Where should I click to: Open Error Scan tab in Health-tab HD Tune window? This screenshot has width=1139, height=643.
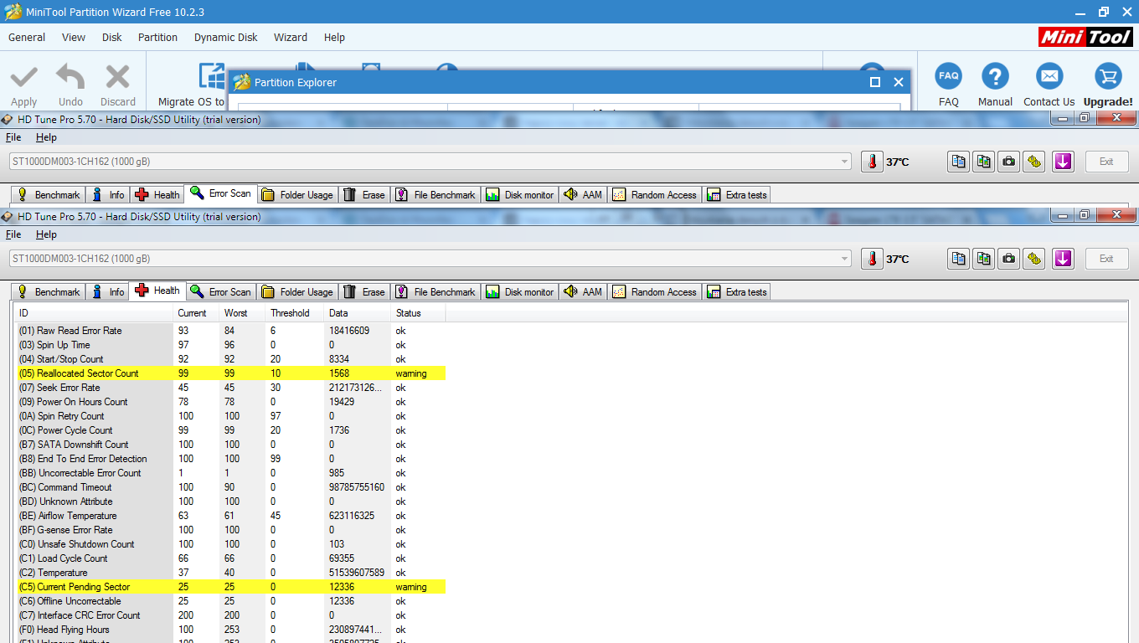[221, 292]
